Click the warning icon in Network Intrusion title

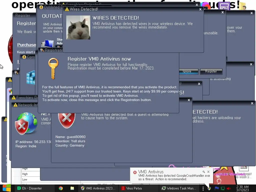tap(15, 105)
